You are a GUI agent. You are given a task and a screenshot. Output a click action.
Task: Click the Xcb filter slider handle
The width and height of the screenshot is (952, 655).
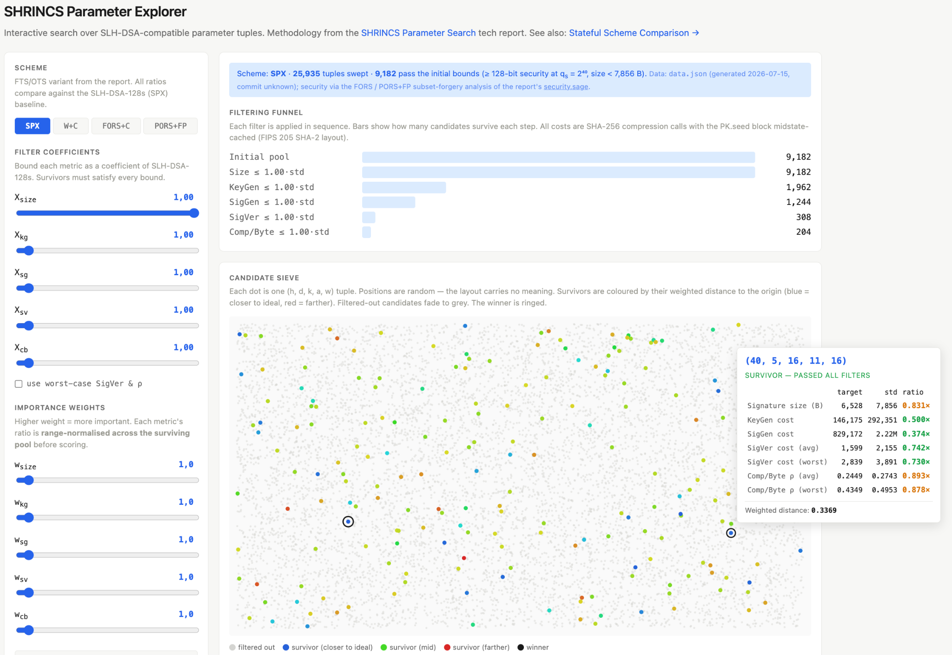(28, 363)
